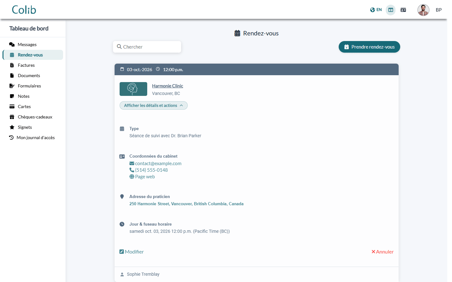Click Modifier to edit the appointment
This screenshot has height=282, width=452.
132,252
